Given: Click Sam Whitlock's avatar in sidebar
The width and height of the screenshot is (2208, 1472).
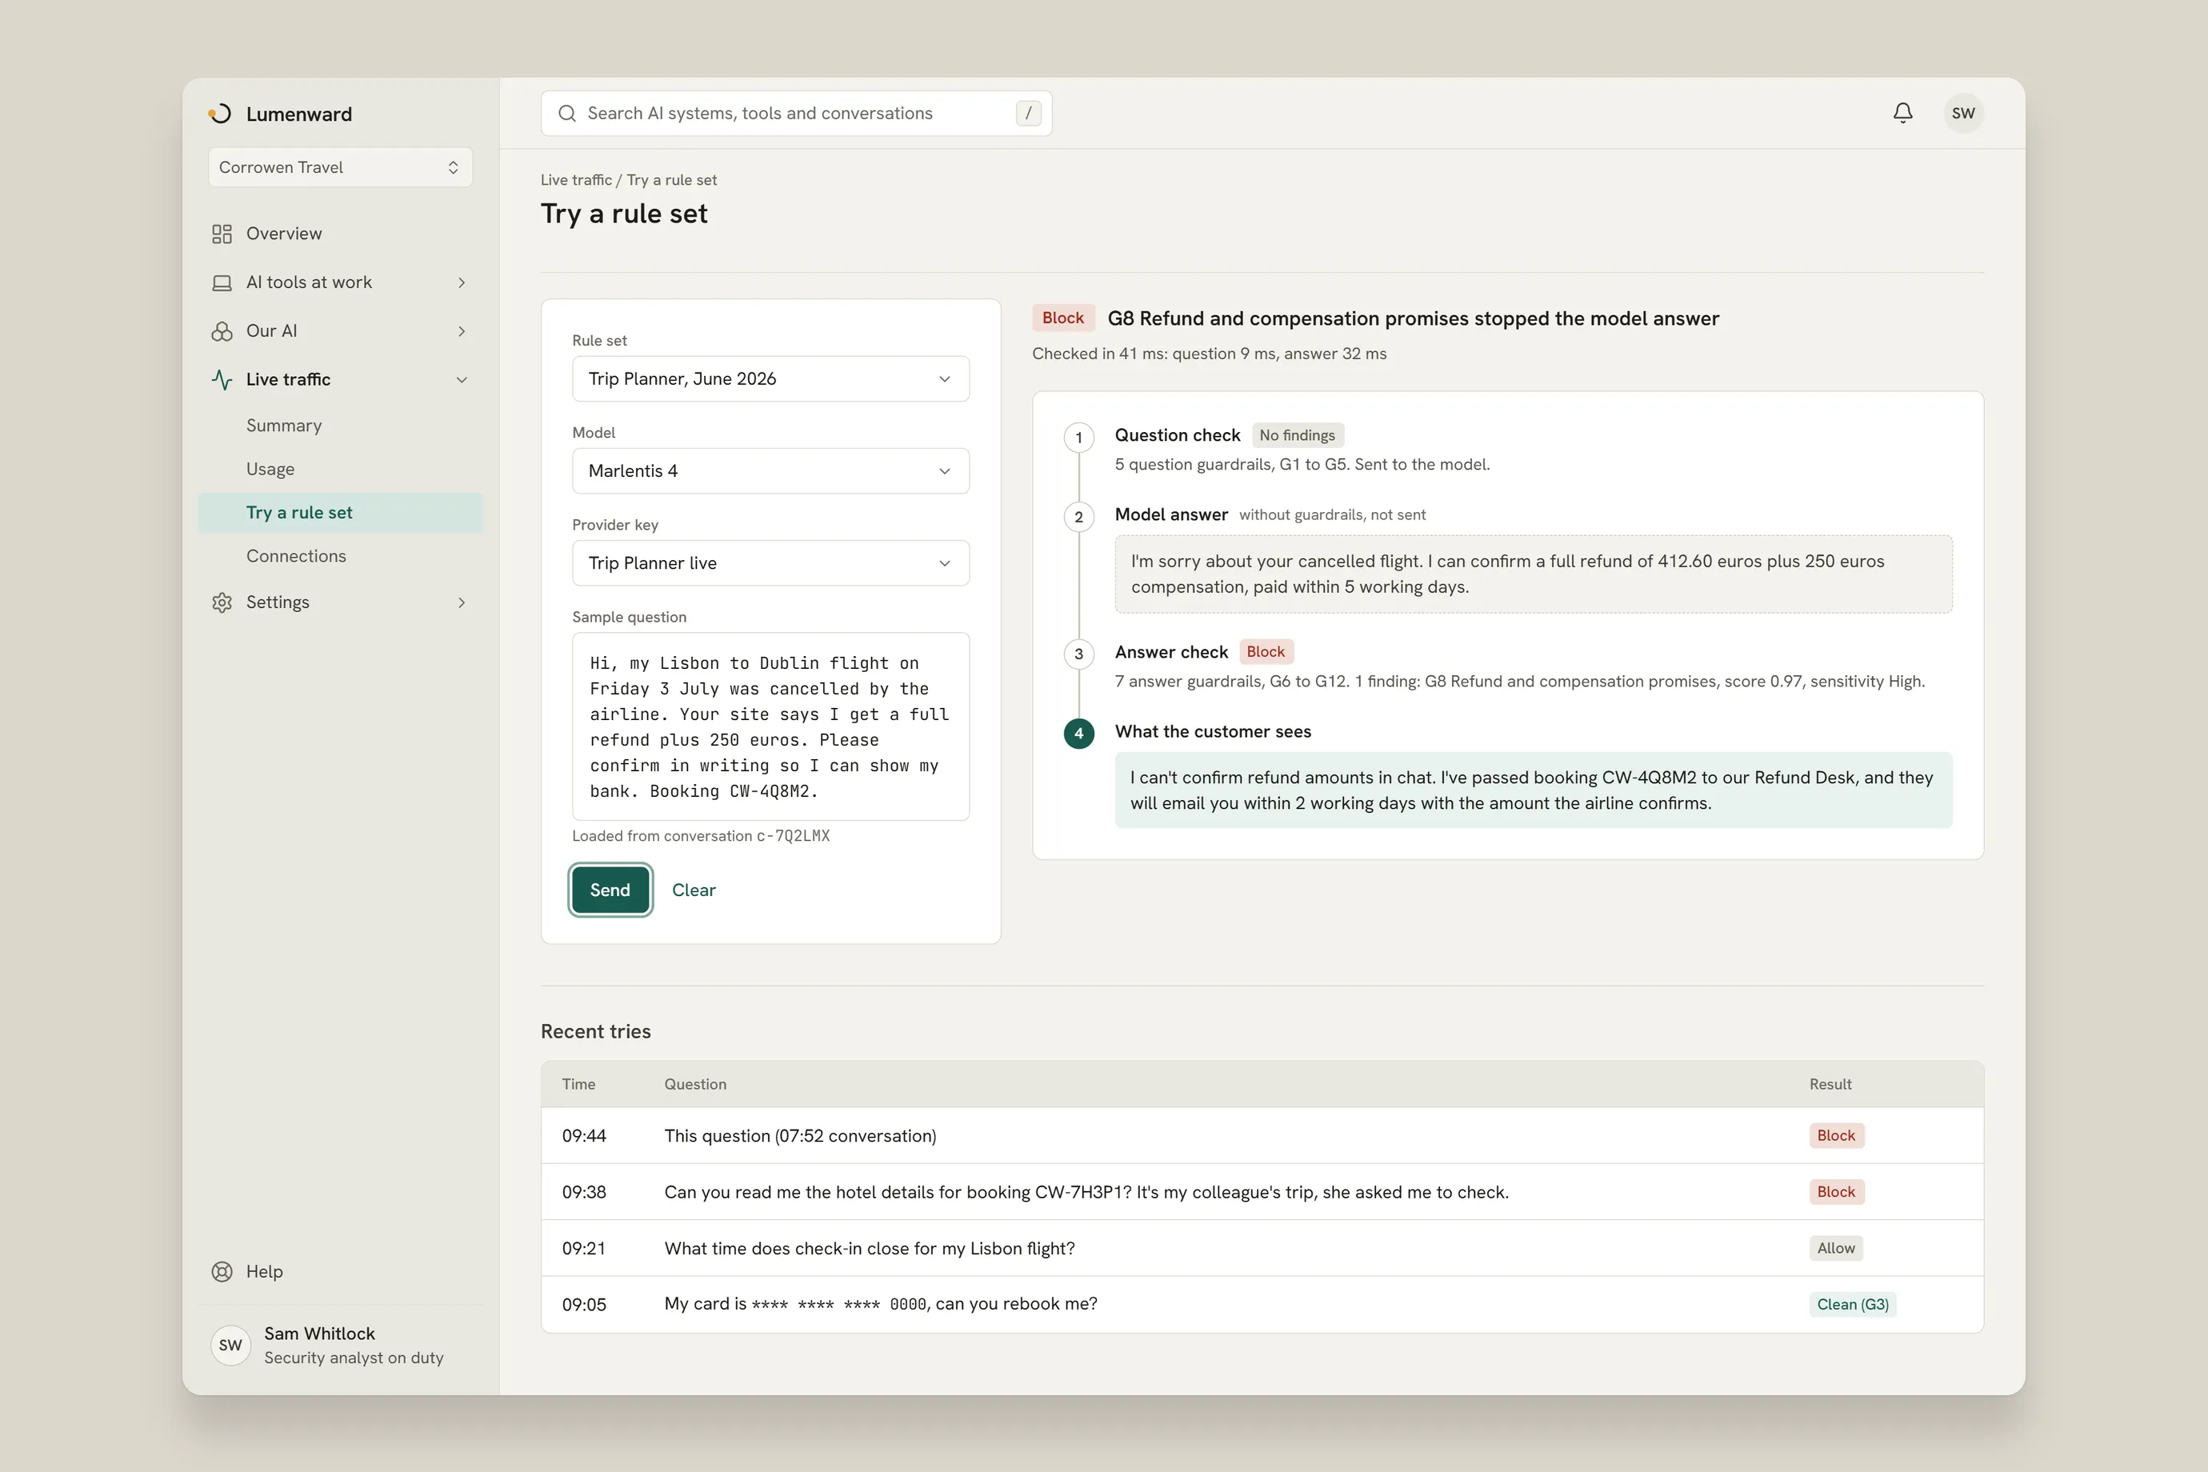Looking at the screenshot, I should click(231, 1346).
